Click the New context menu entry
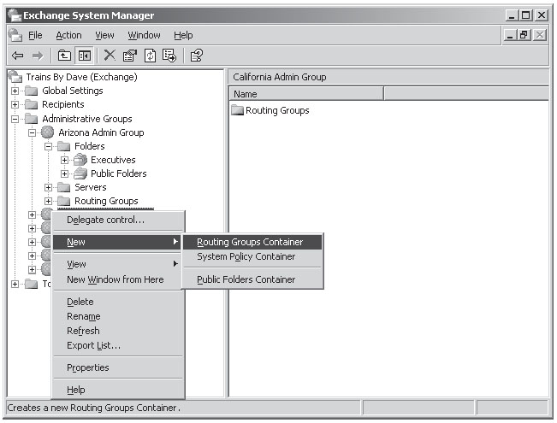Image resolution: width=557 pixels, height=423 pixels. (x=118, y=242)
